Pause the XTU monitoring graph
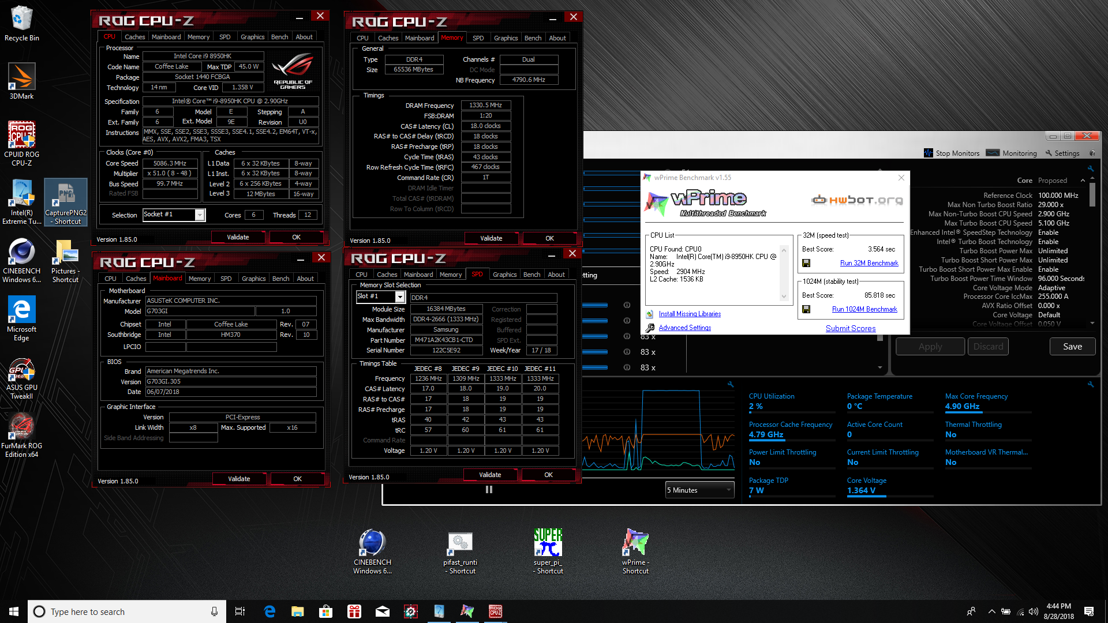Screen dimensions: 1108x623 489,490
